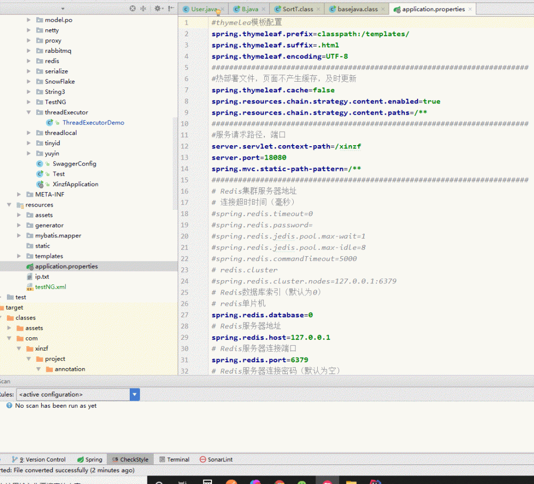Close the SortT.class editor tab
This screenshot has height=484, width=534.
318,9
